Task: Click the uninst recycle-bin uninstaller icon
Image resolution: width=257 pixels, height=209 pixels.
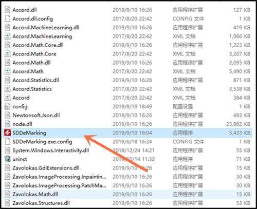Action: point(8,159)
